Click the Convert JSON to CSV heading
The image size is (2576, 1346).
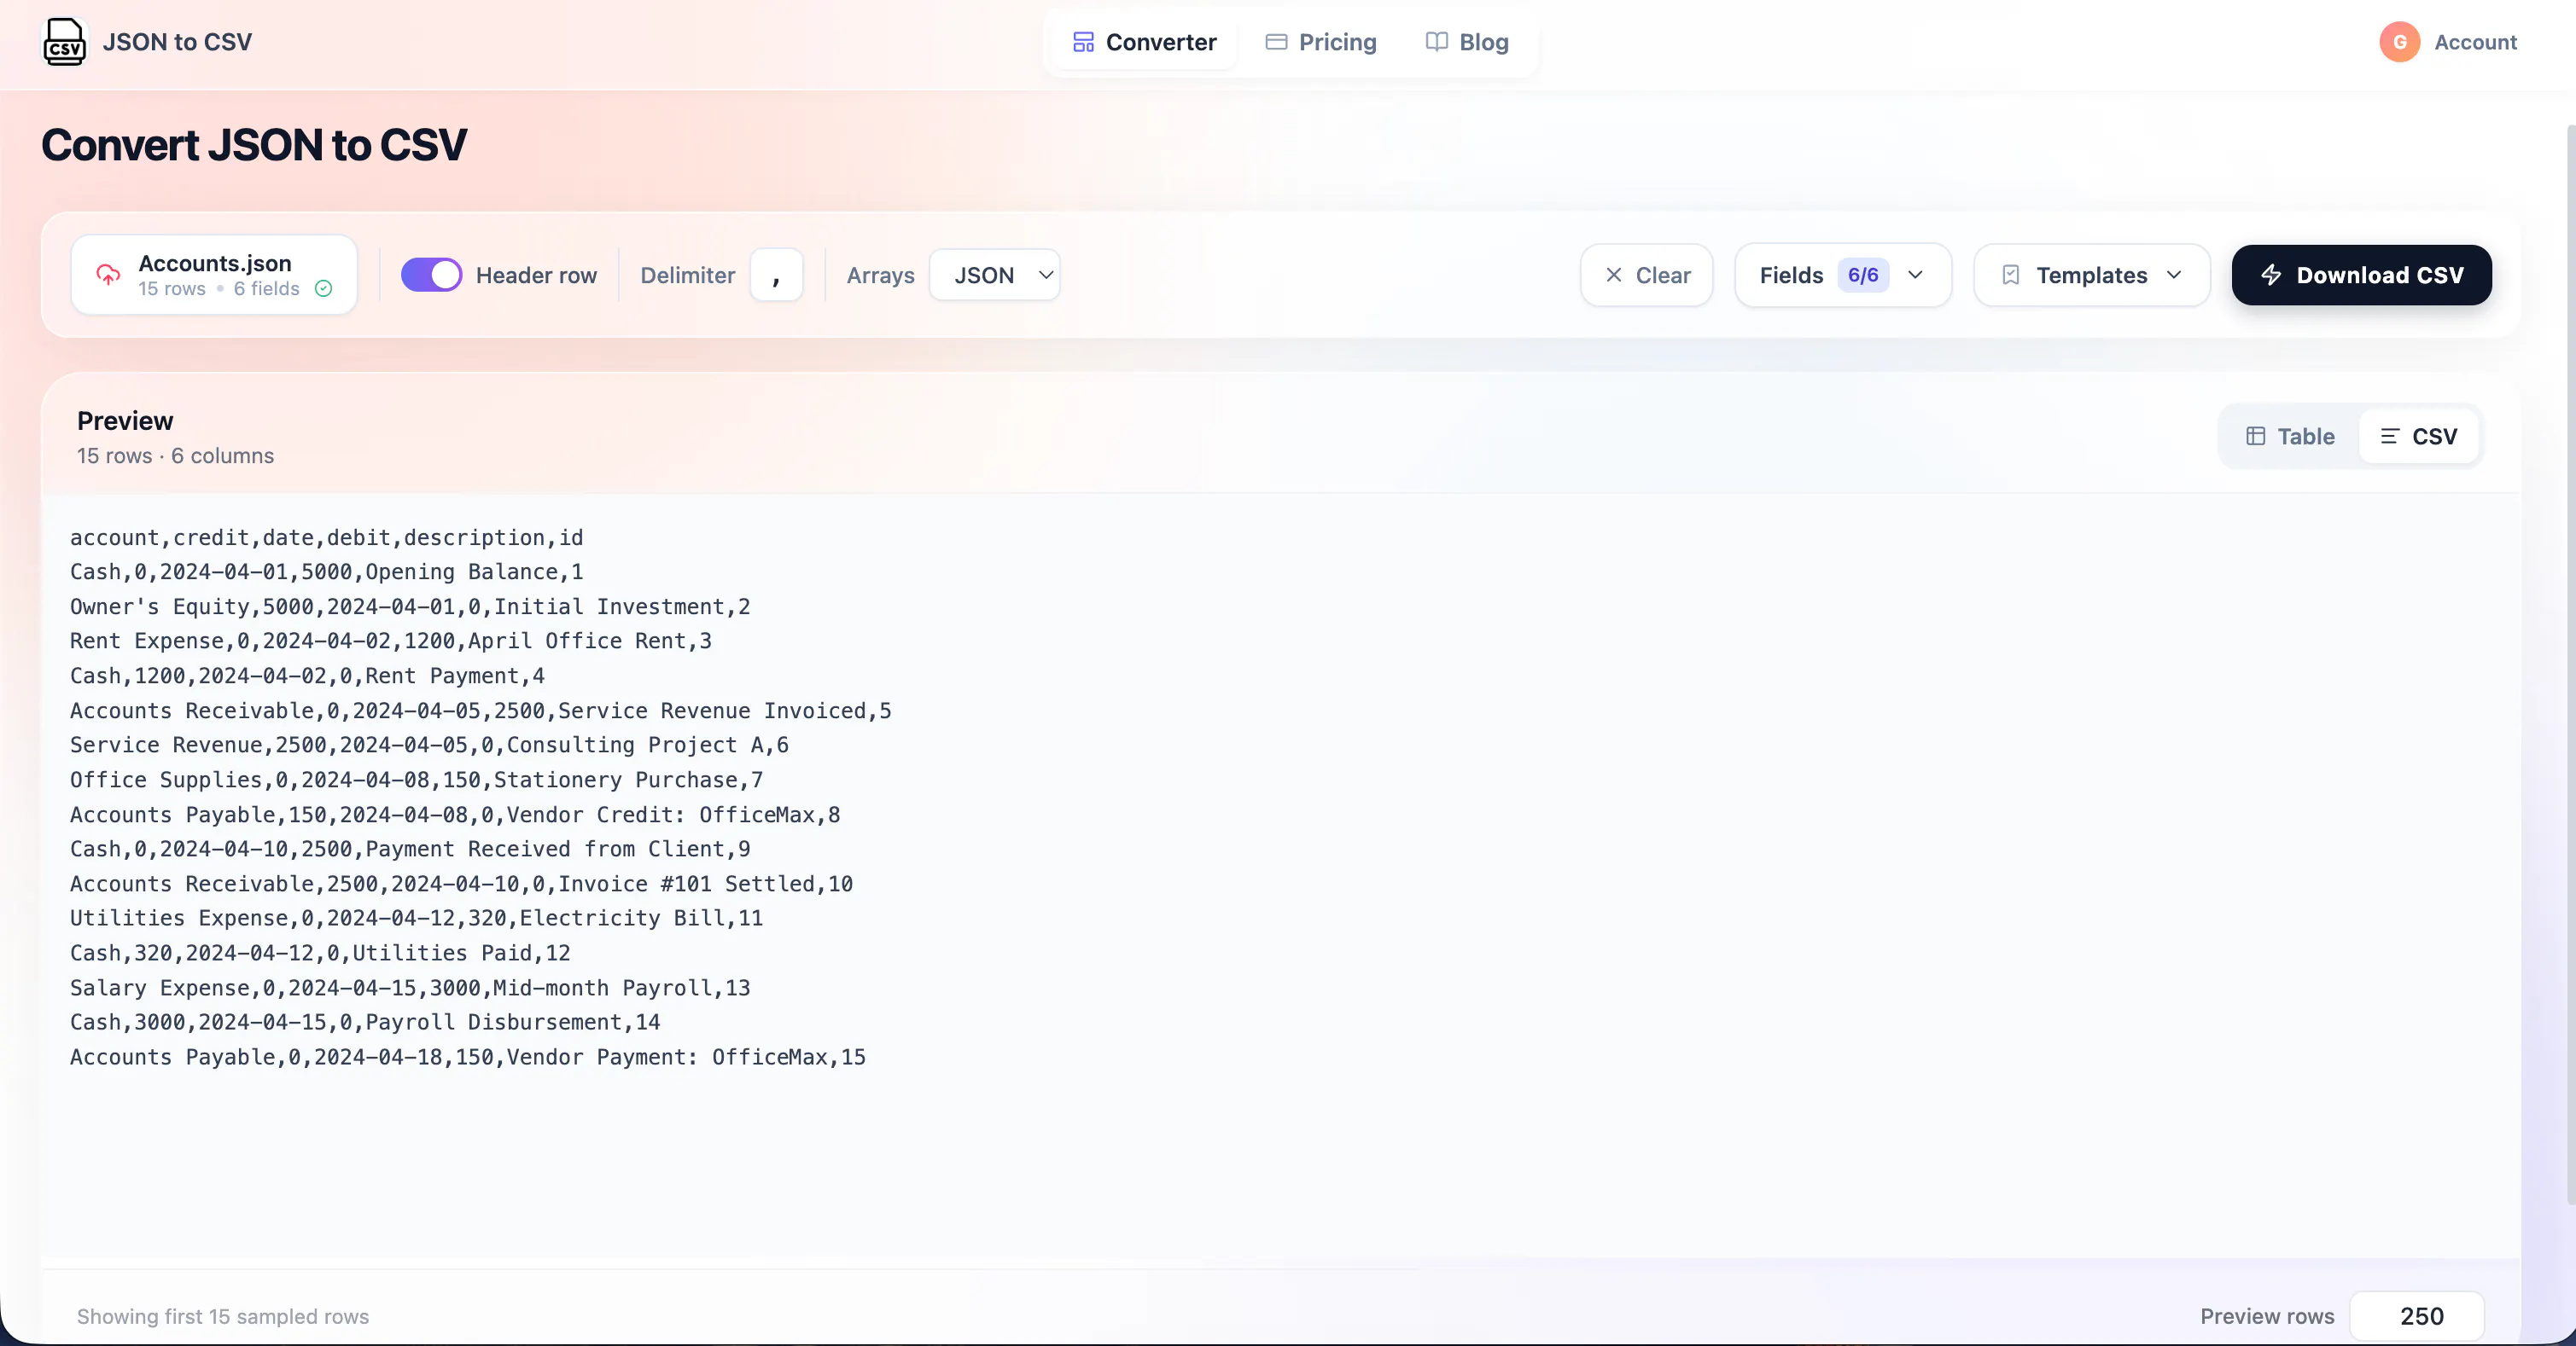pos(254,145)
